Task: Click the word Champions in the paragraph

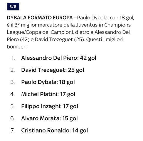Action: tap(117, 25)
